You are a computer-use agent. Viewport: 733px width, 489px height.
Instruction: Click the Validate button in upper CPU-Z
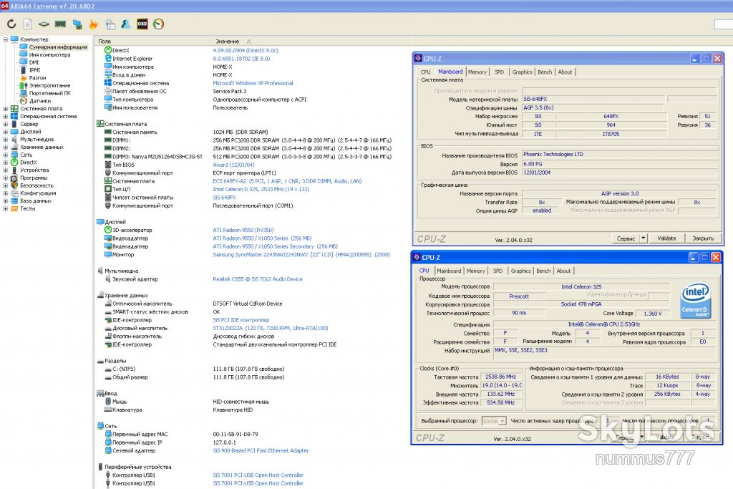click(x=666, y=238)
